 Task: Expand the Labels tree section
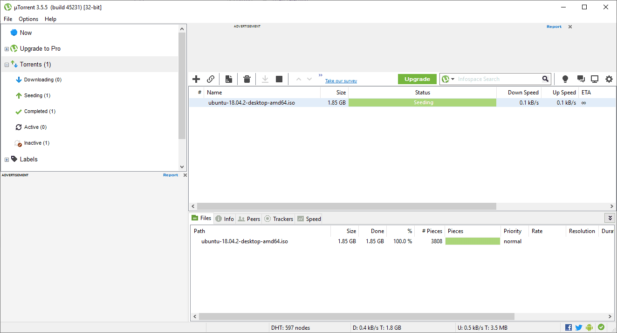tap(7, 159)
